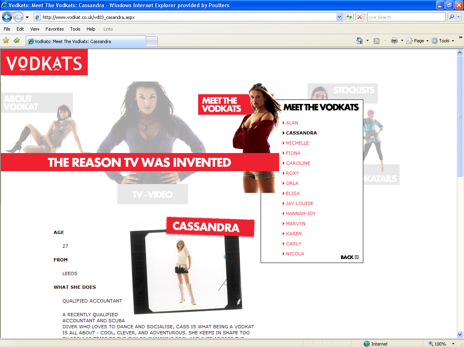Select Jay-Louise from the Vodkats list

pos(298,203)
